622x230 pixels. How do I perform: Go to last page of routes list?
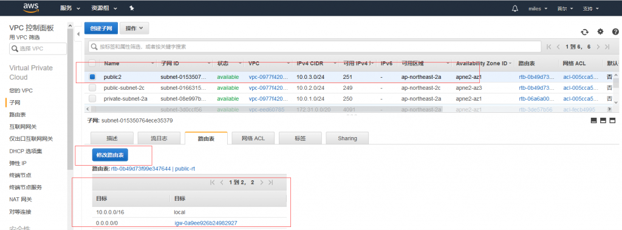(x=270, y=183)
